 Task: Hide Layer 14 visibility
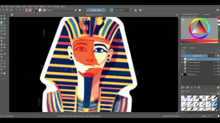(x=182, y=59)
